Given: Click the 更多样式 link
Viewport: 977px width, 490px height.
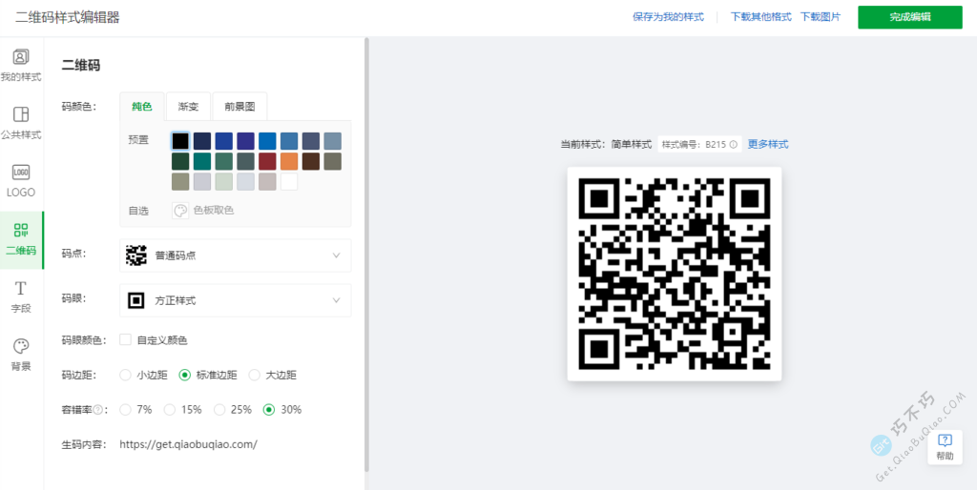Looking at the screenshot, I should 768,145.
